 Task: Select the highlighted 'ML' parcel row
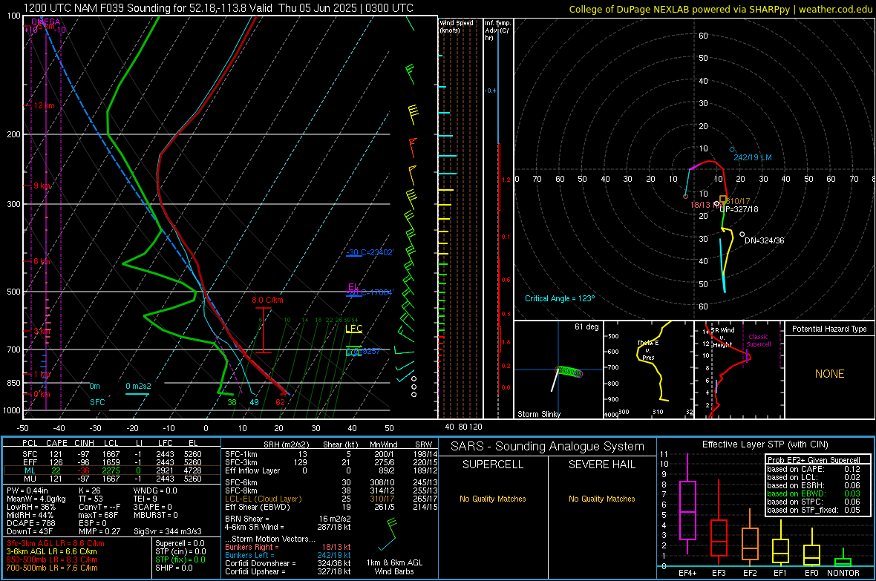(x=112, y=470)
